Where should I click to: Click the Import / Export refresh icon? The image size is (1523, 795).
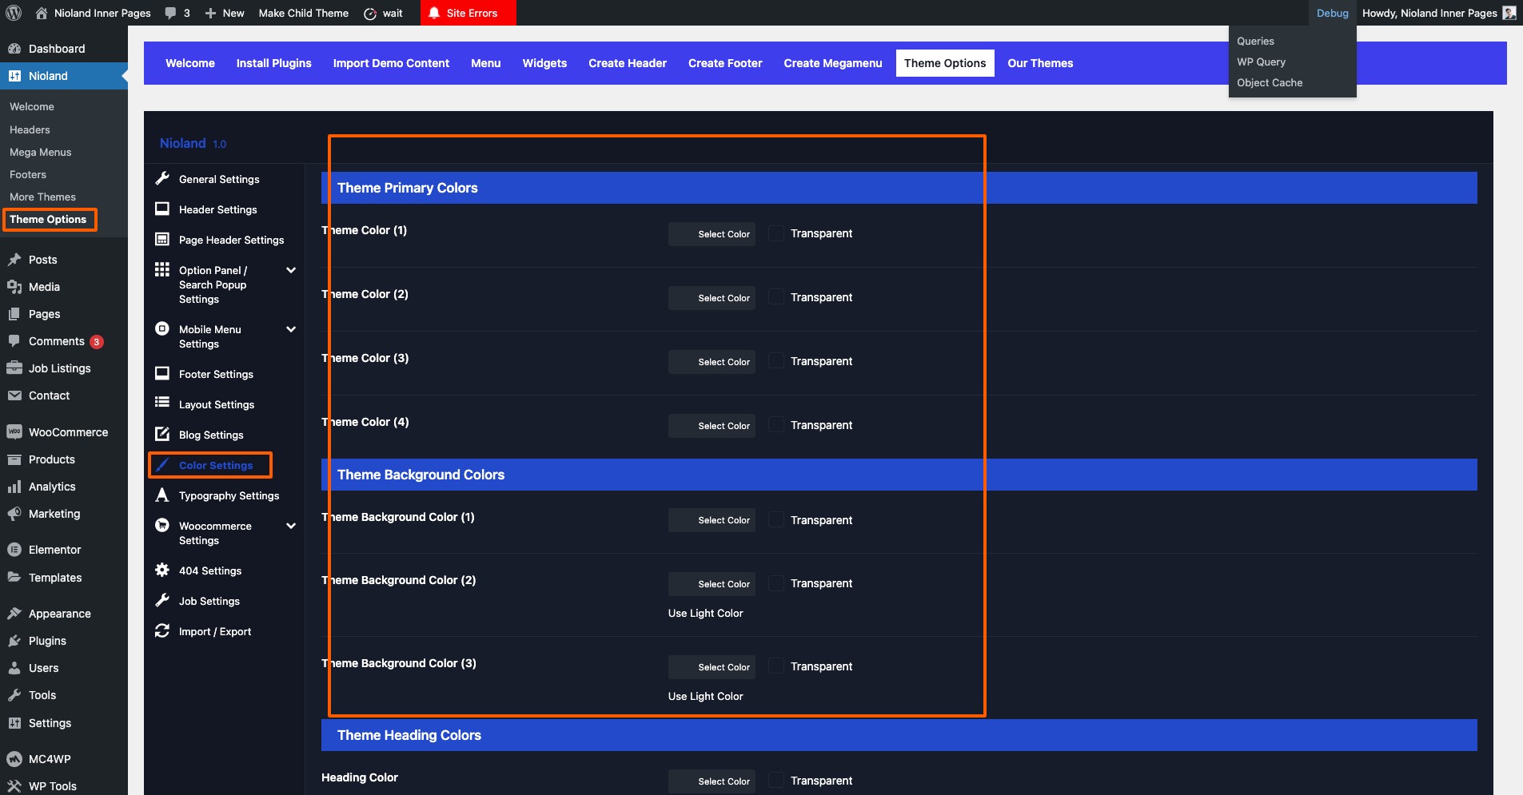pyautogui.click(x=162, y=631)
